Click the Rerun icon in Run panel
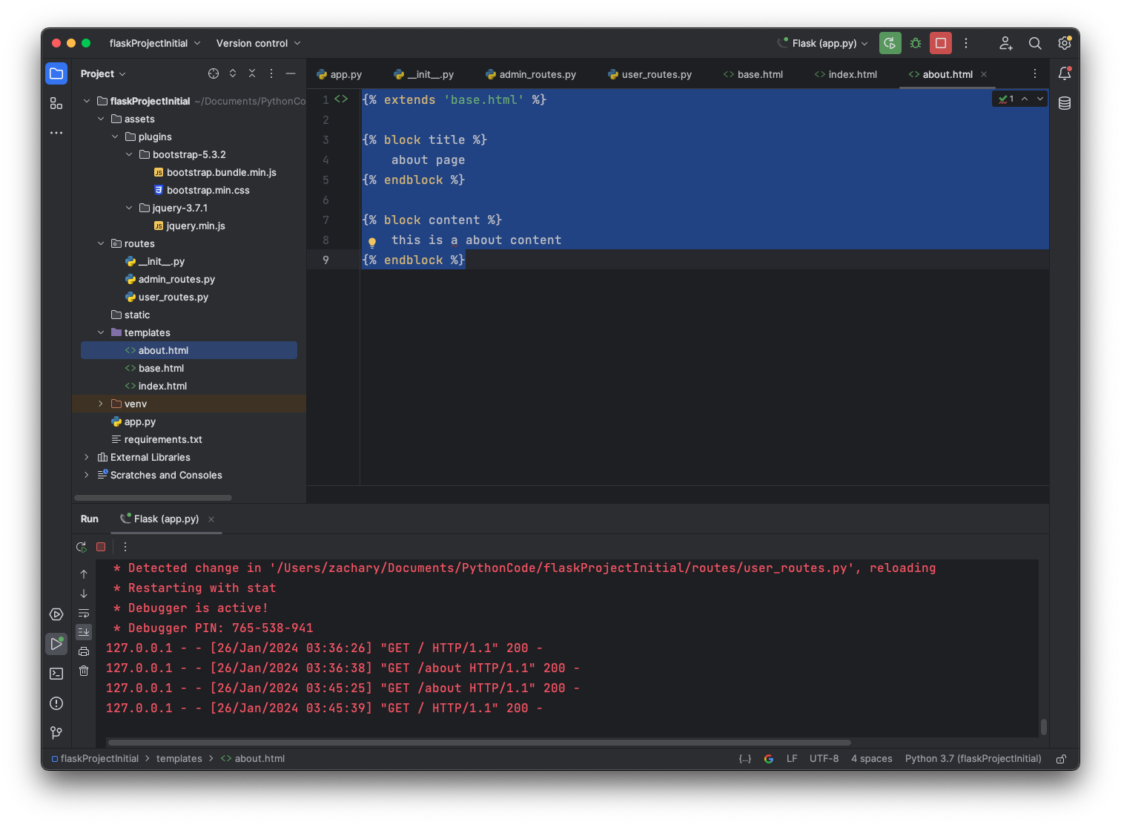Screen dimensions: 1121x825 (82, 547)
